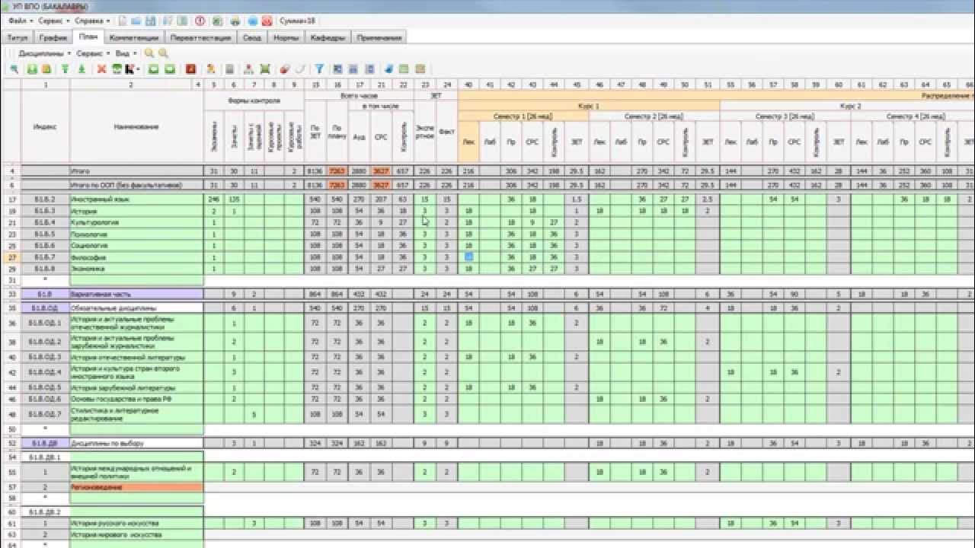Click the save diskette icon

click(x=151, y=21)
